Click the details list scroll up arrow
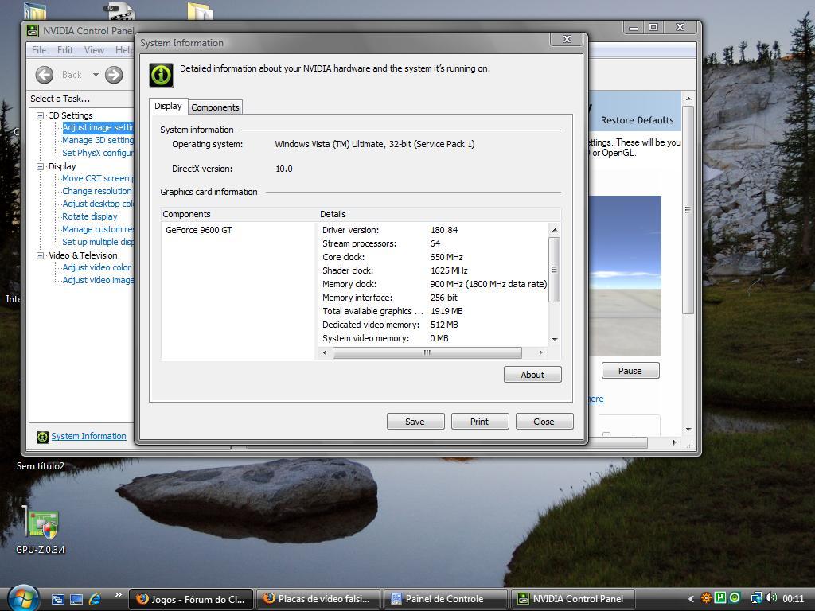 (x=555, y=230)
